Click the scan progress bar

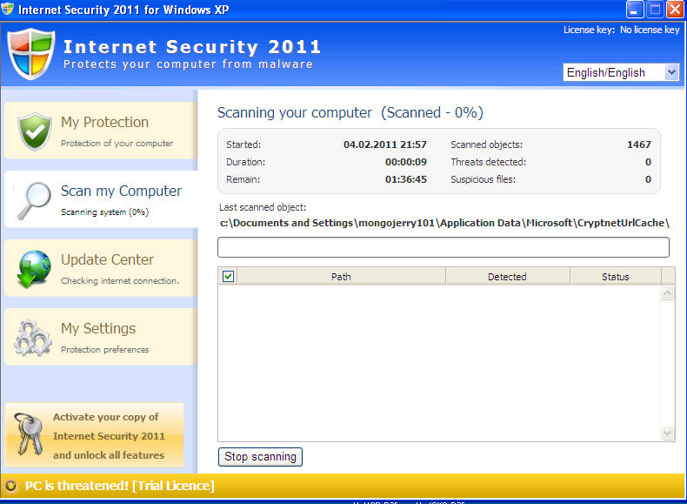coord(443,247)
